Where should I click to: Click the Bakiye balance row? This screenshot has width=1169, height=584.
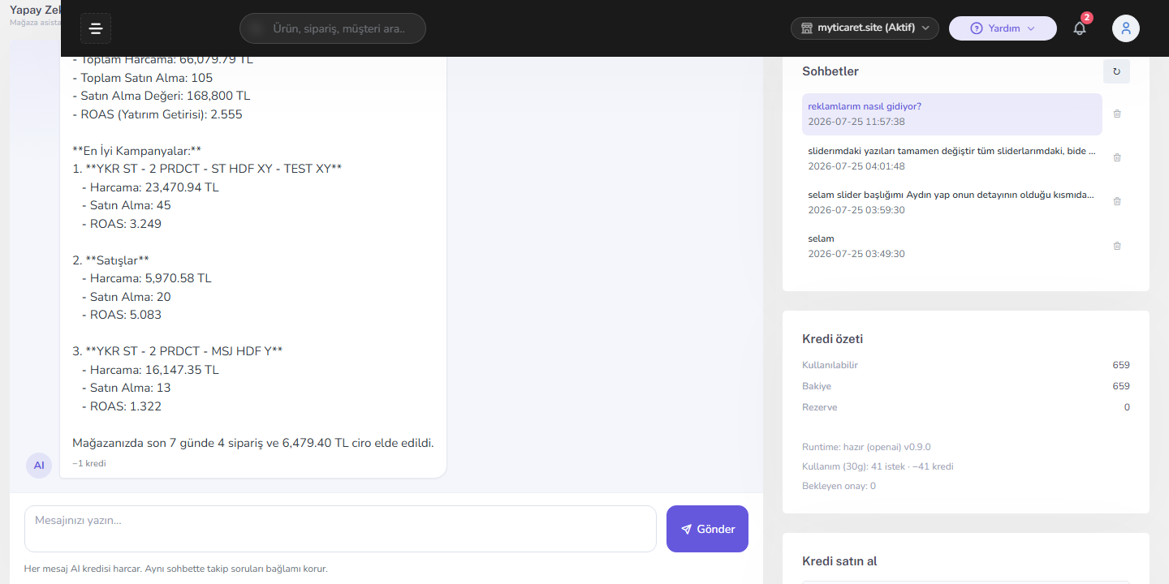966,386
